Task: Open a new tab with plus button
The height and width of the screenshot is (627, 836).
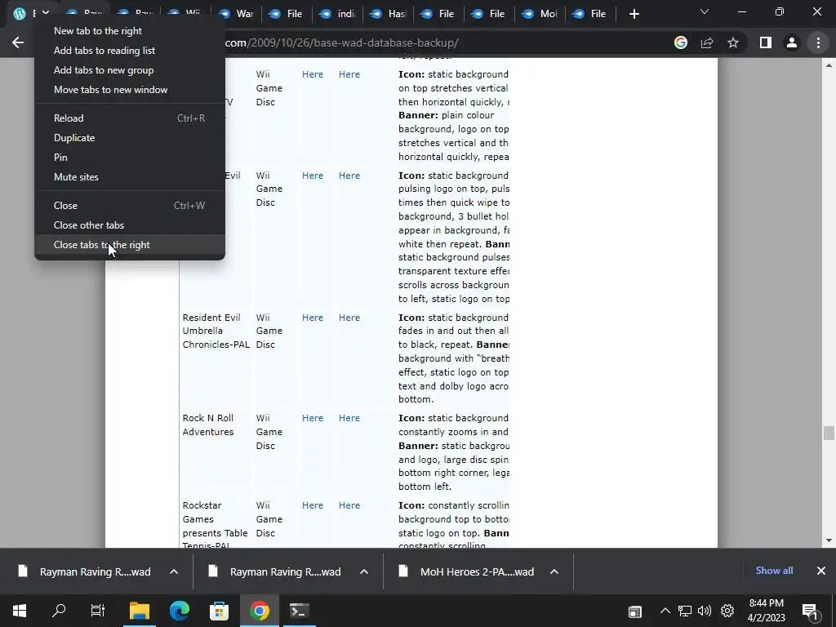Action: pyautogui.click(x=634, y=14)
